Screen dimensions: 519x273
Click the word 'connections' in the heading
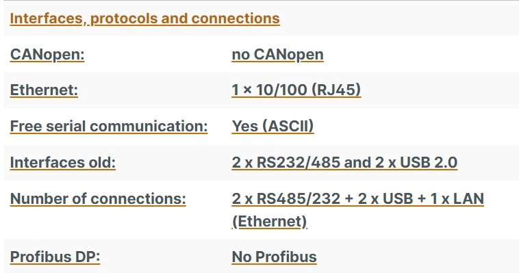(236, 18)
